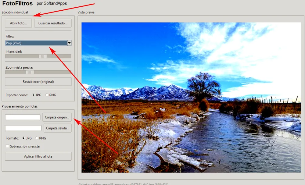This screenshot has width=305, height=185.
Task: Open a photo with Abrir foto button
Action: [x=19, y=23]
